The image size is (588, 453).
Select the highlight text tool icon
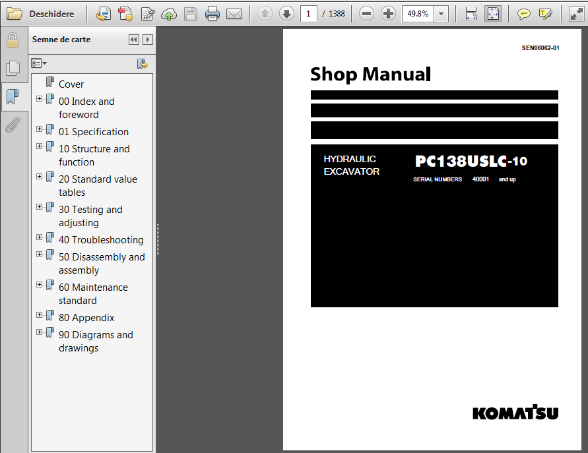point(545,14)
